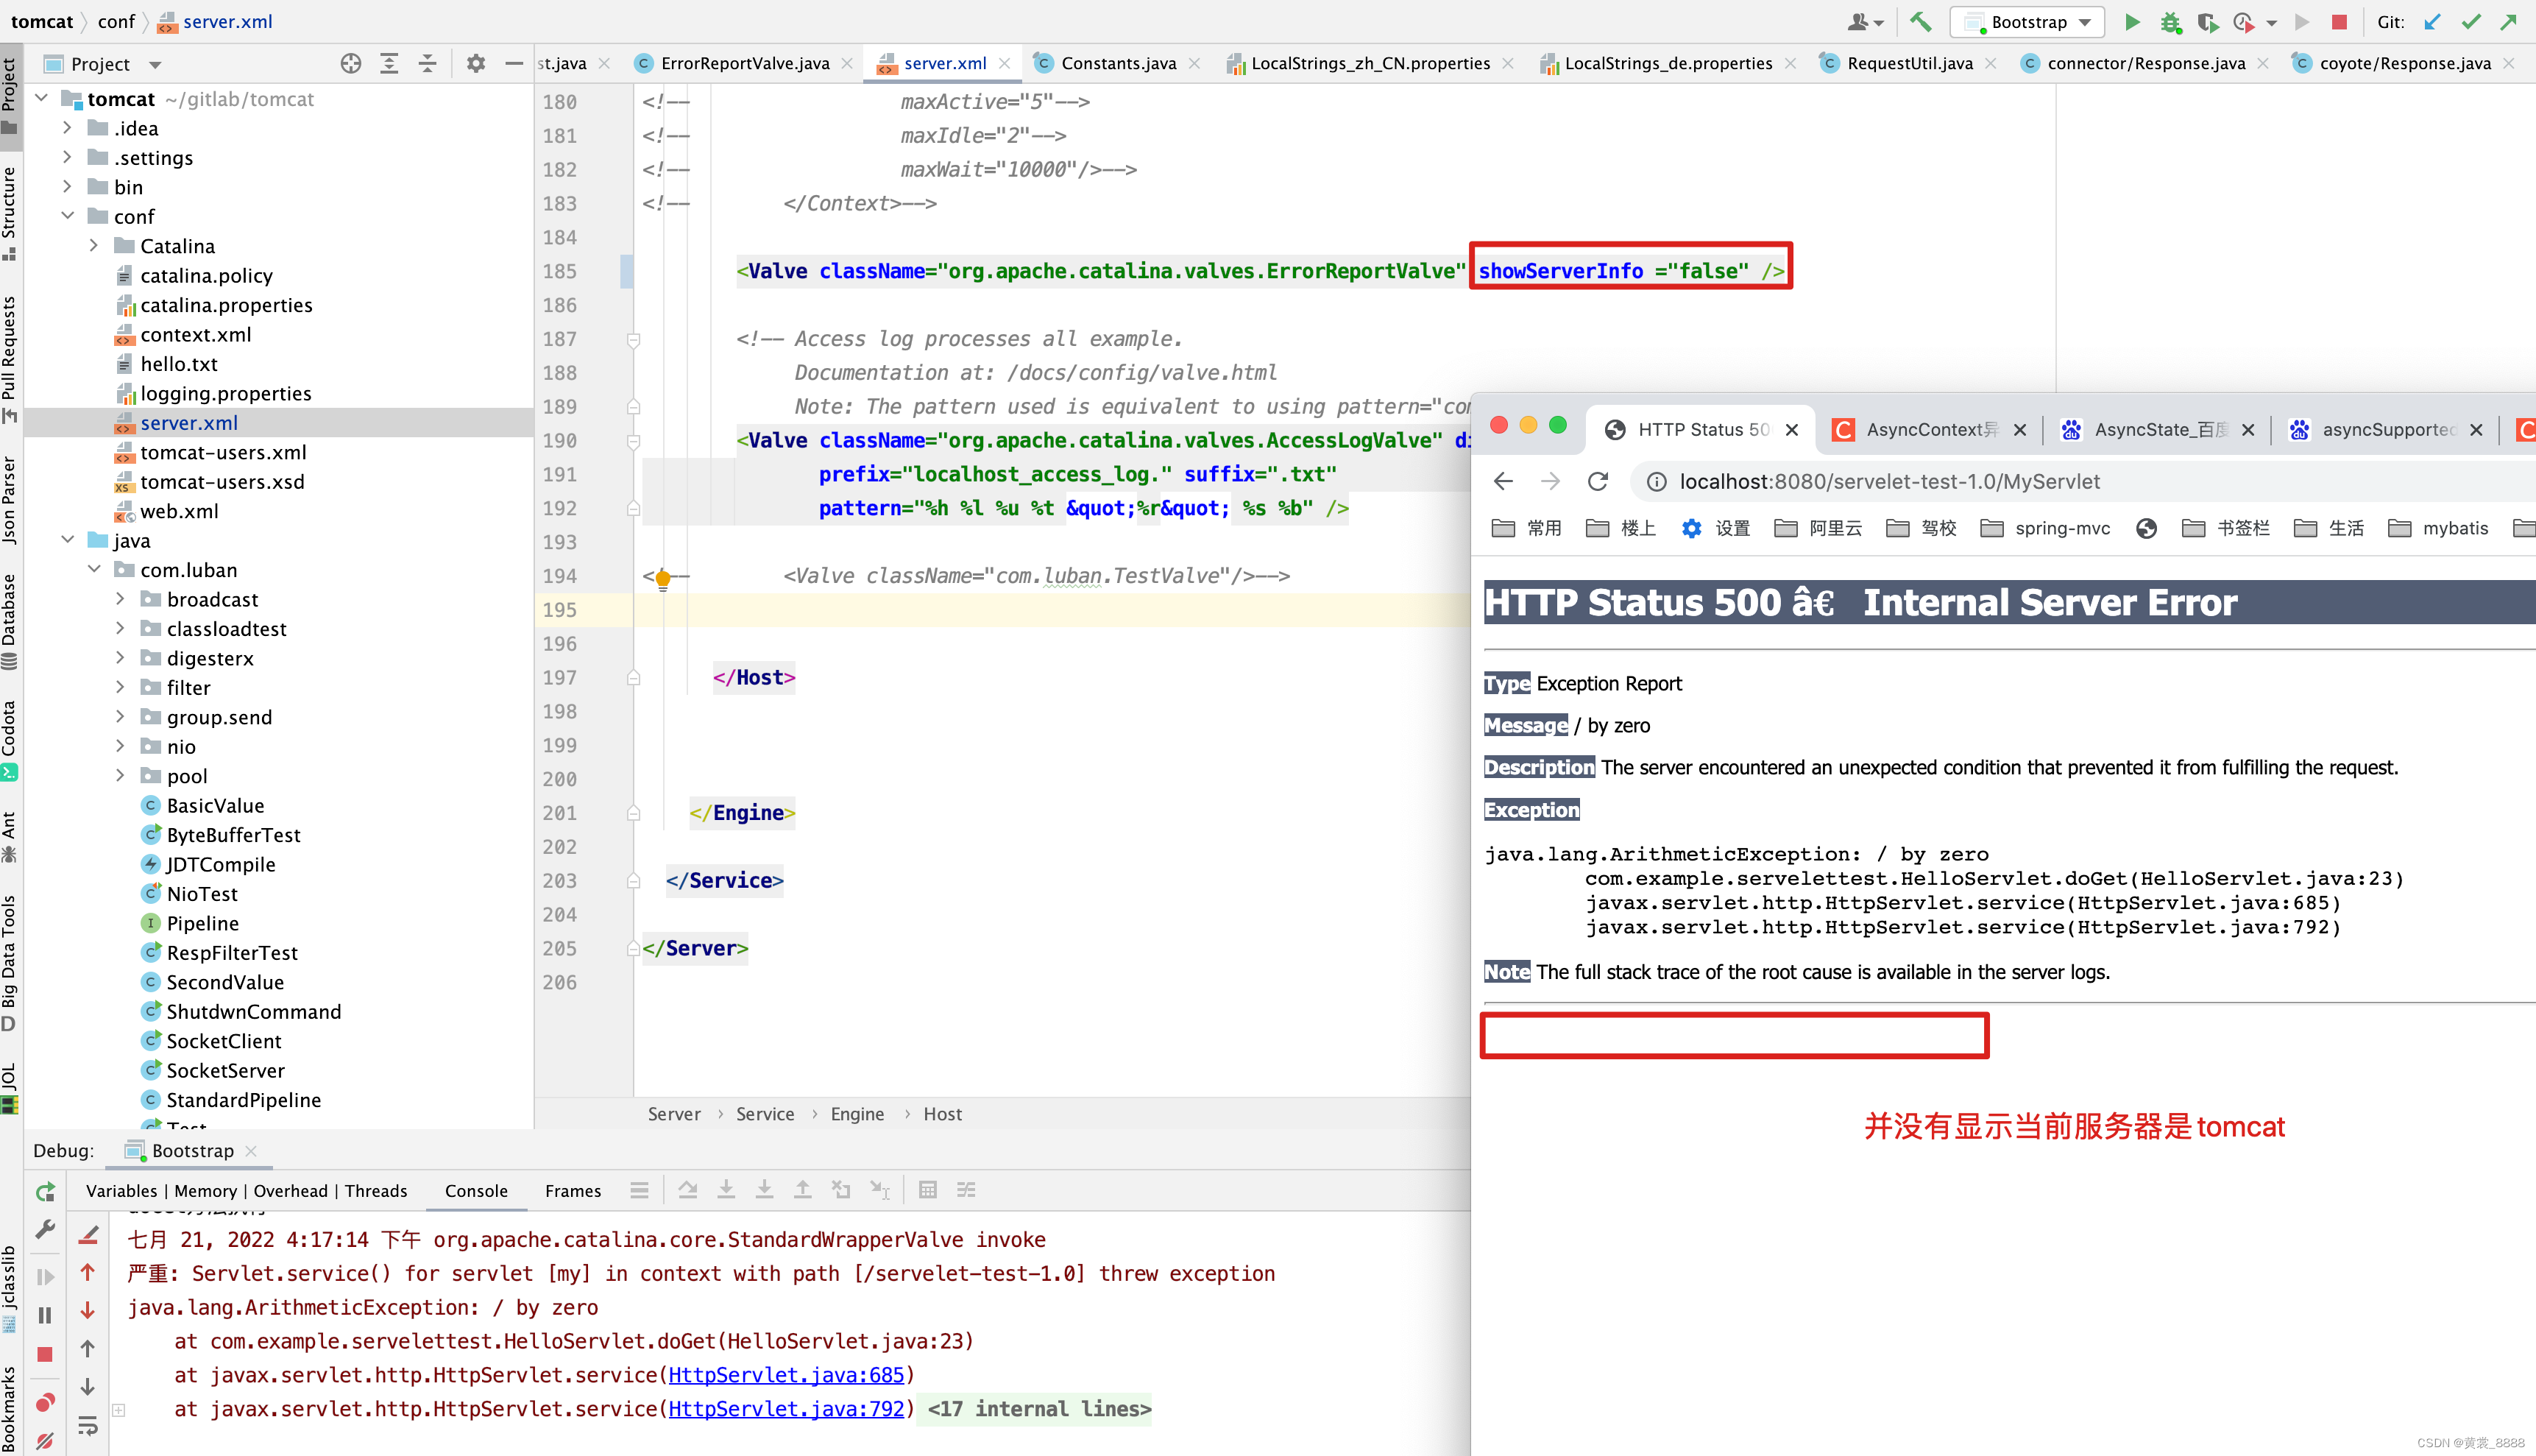Switch to Frames tab in debugger
Viewport: 2536px width, 1456px height.
click(x=573, y=1191)
